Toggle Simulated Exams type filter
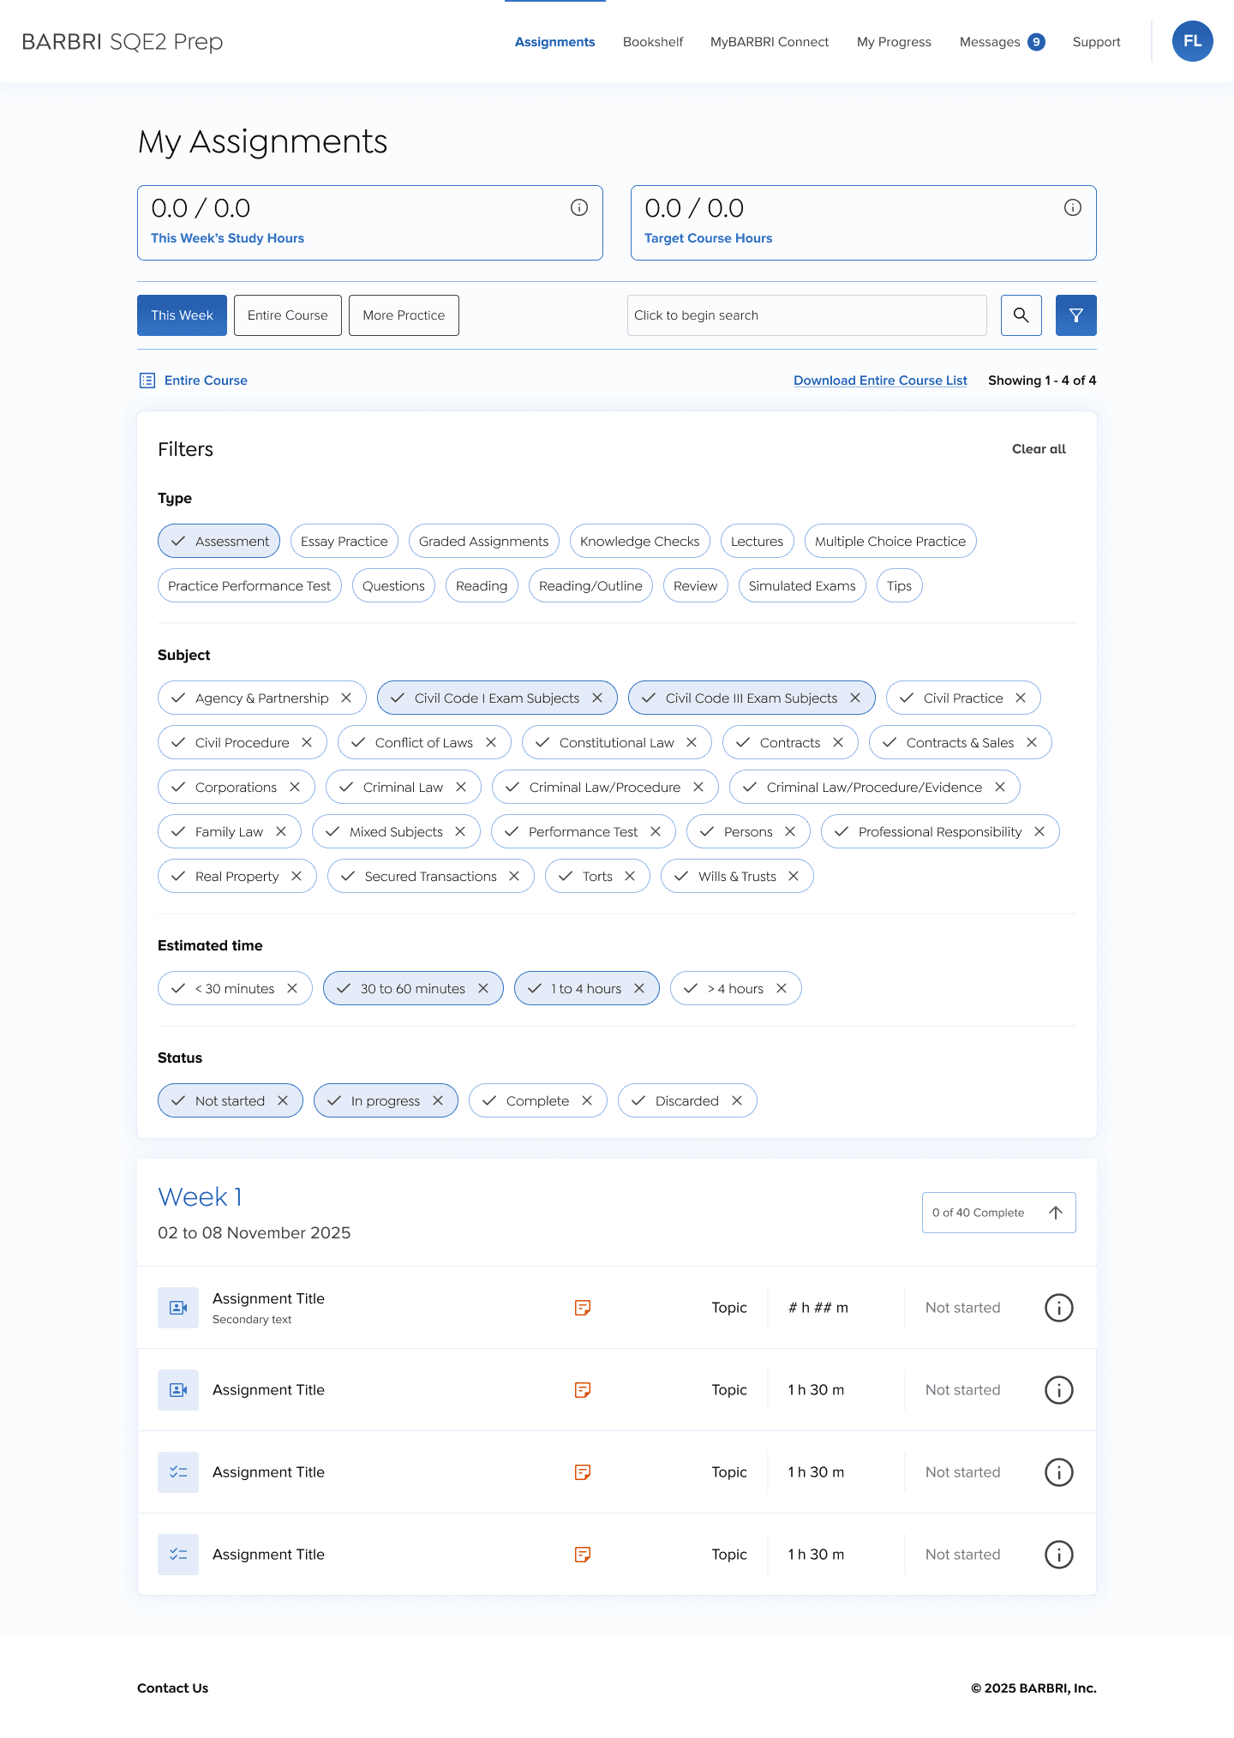1234x1738 pixels. tap(802, 585)
